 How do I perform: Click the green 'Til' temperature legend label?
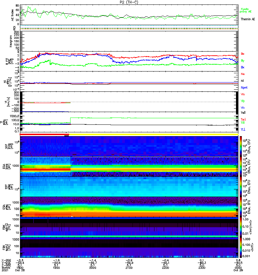(x=243, y=123)
